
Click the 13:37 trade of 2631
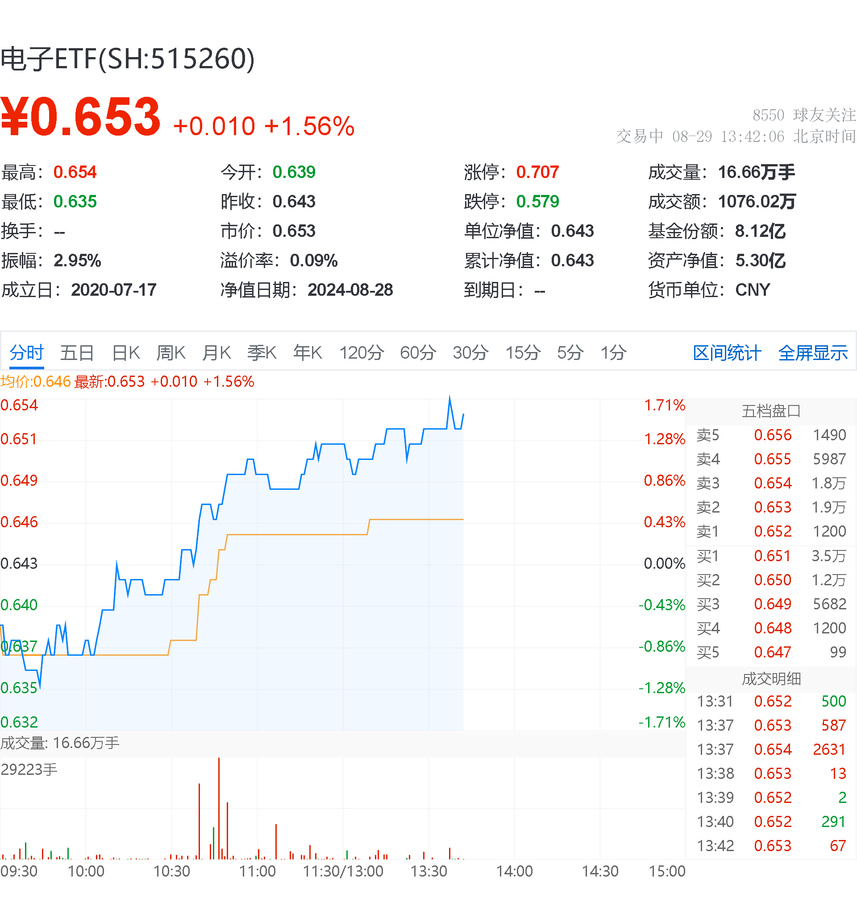771,749
